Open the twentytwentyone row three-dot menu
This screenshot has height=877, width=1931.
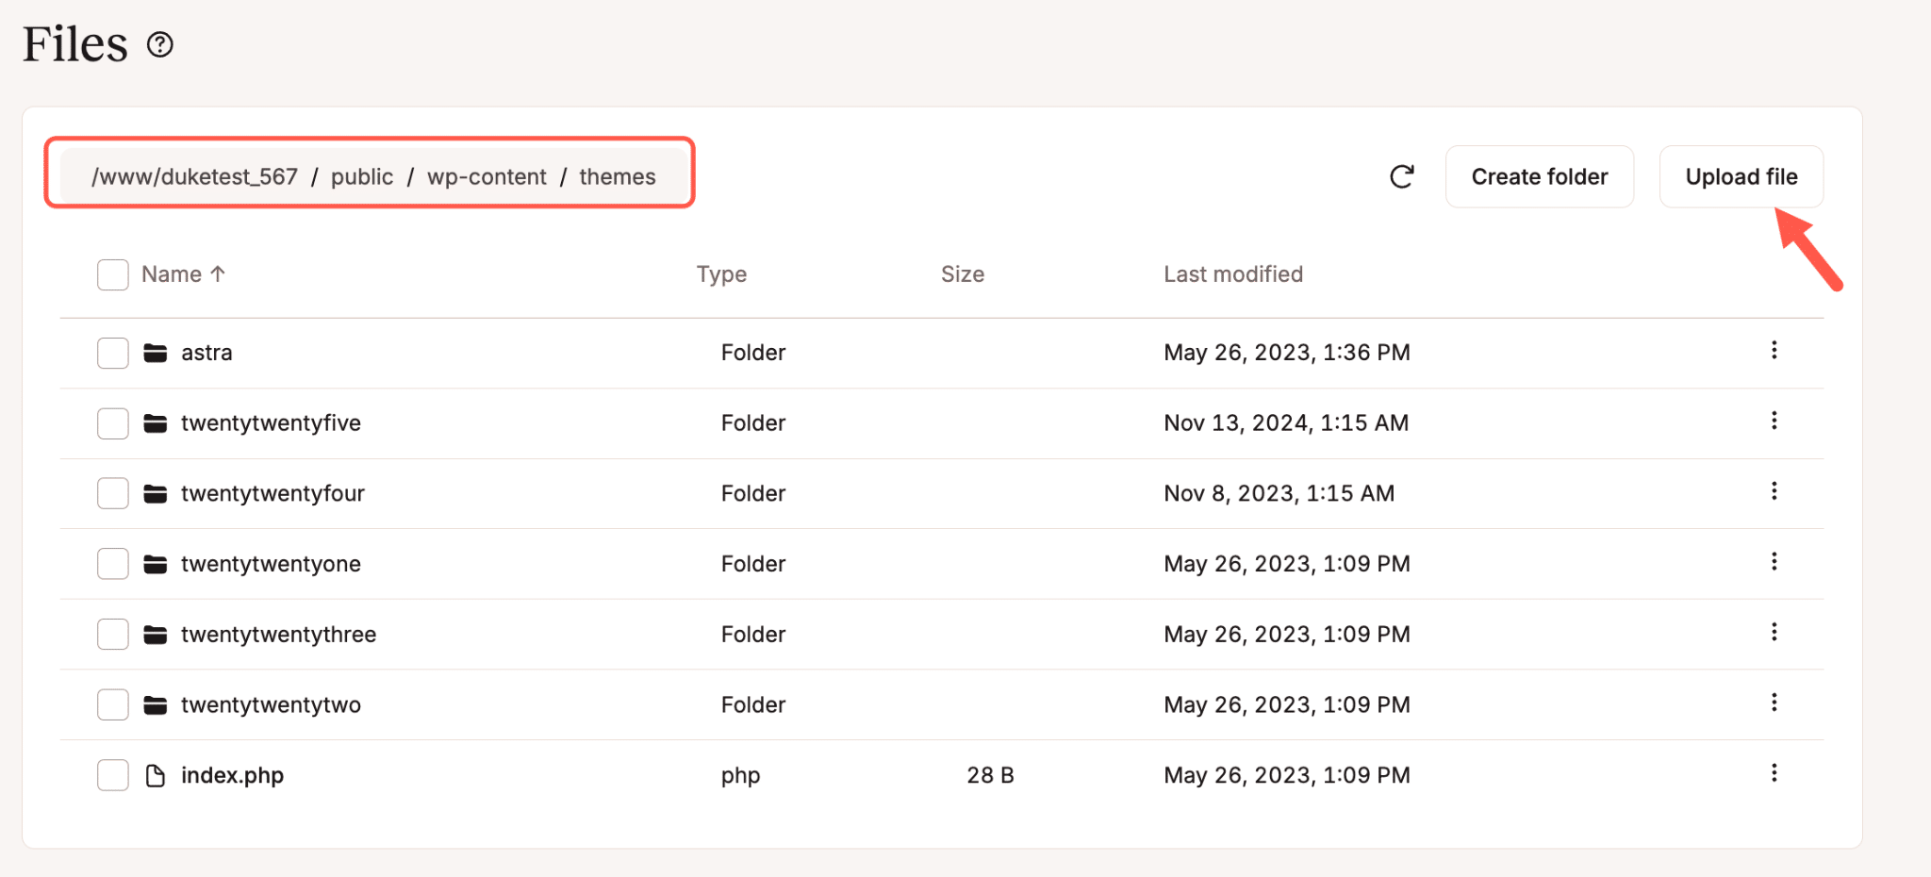click(1774, 561)
